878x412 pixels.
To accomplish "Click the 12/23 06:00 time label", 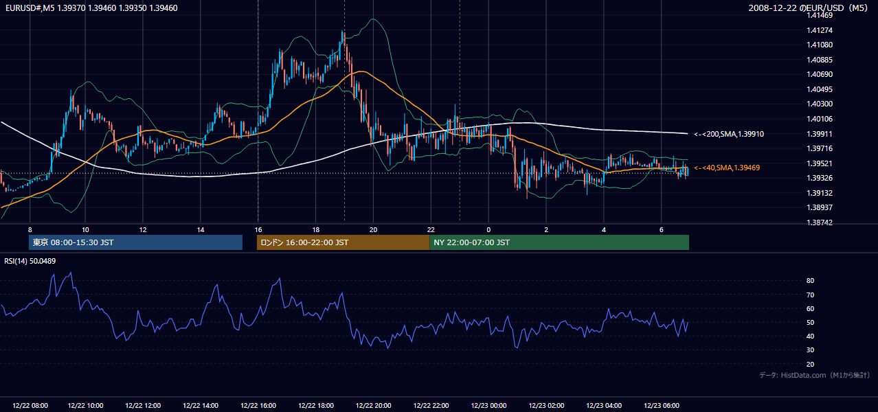I will click(662, 406).
